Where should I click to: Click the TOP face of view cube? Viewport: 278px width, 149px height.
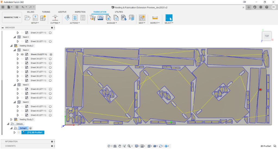tap(267, 36)
